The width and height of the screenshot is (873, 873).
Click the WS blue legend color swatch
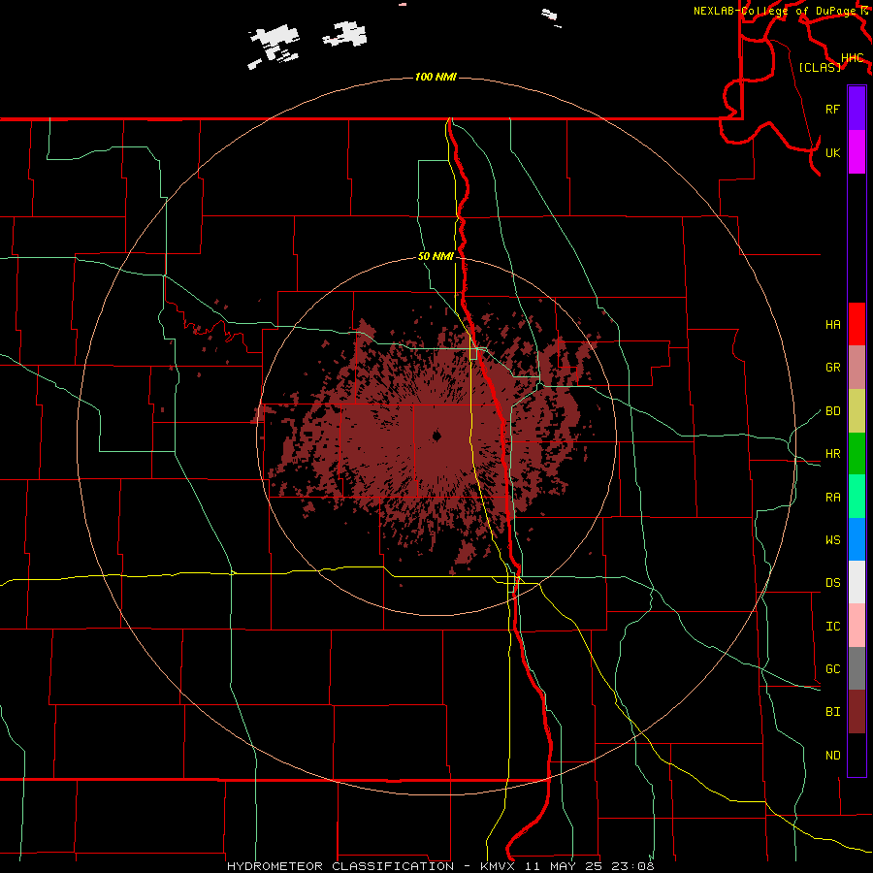tap(857, 539)
